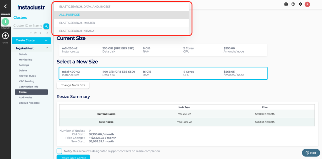Click the cluster search magnifier button
Screen dimensions: 322x159
pyautogui.click(x=46, y=26)
